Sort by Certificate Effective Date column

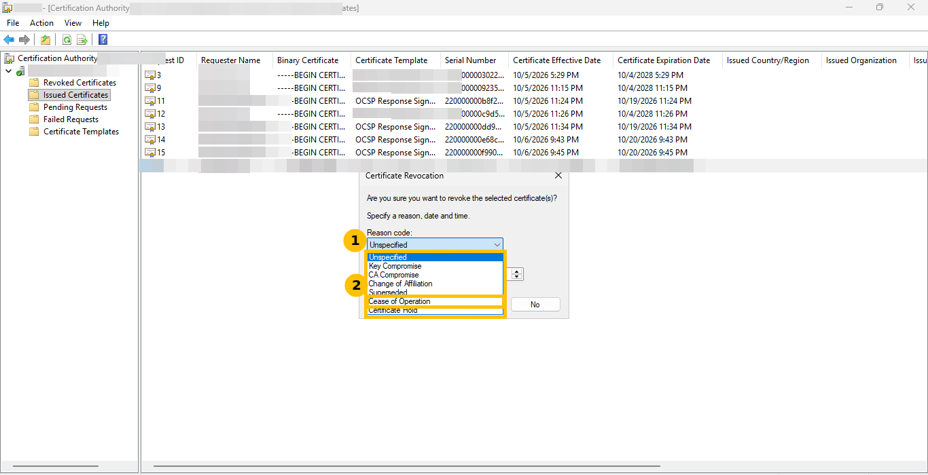[560, 60]
